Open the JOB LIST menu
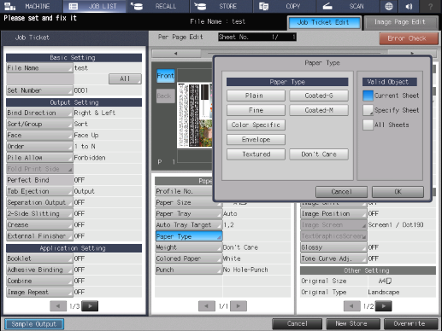442x331 pixels. [95, 6]
